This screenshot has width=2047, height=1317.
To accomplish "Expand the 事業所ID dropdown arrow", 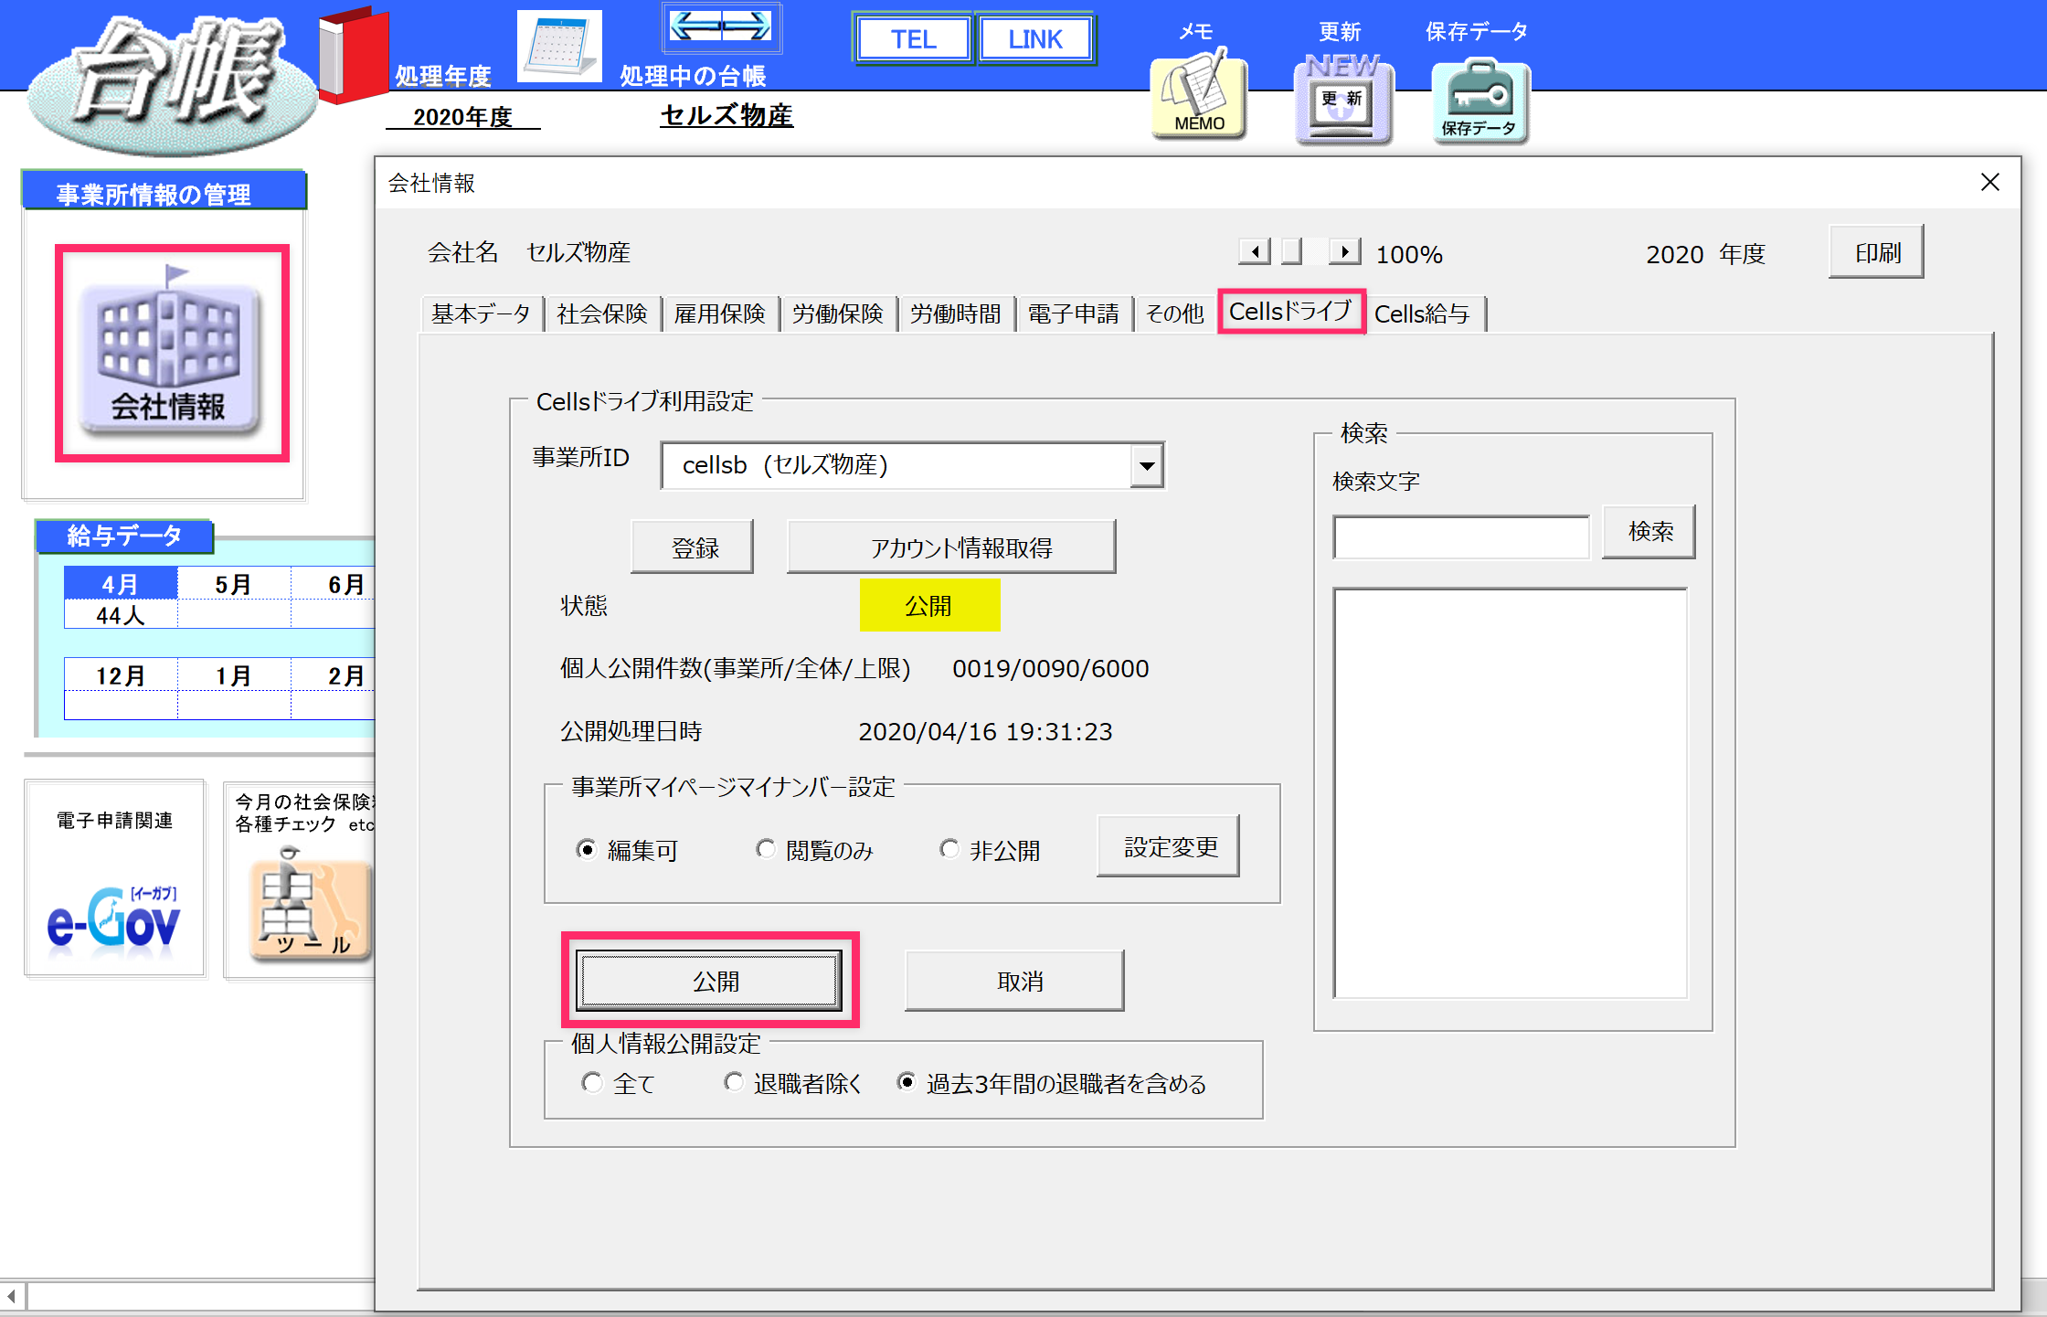I will [x=1146, y=466].
